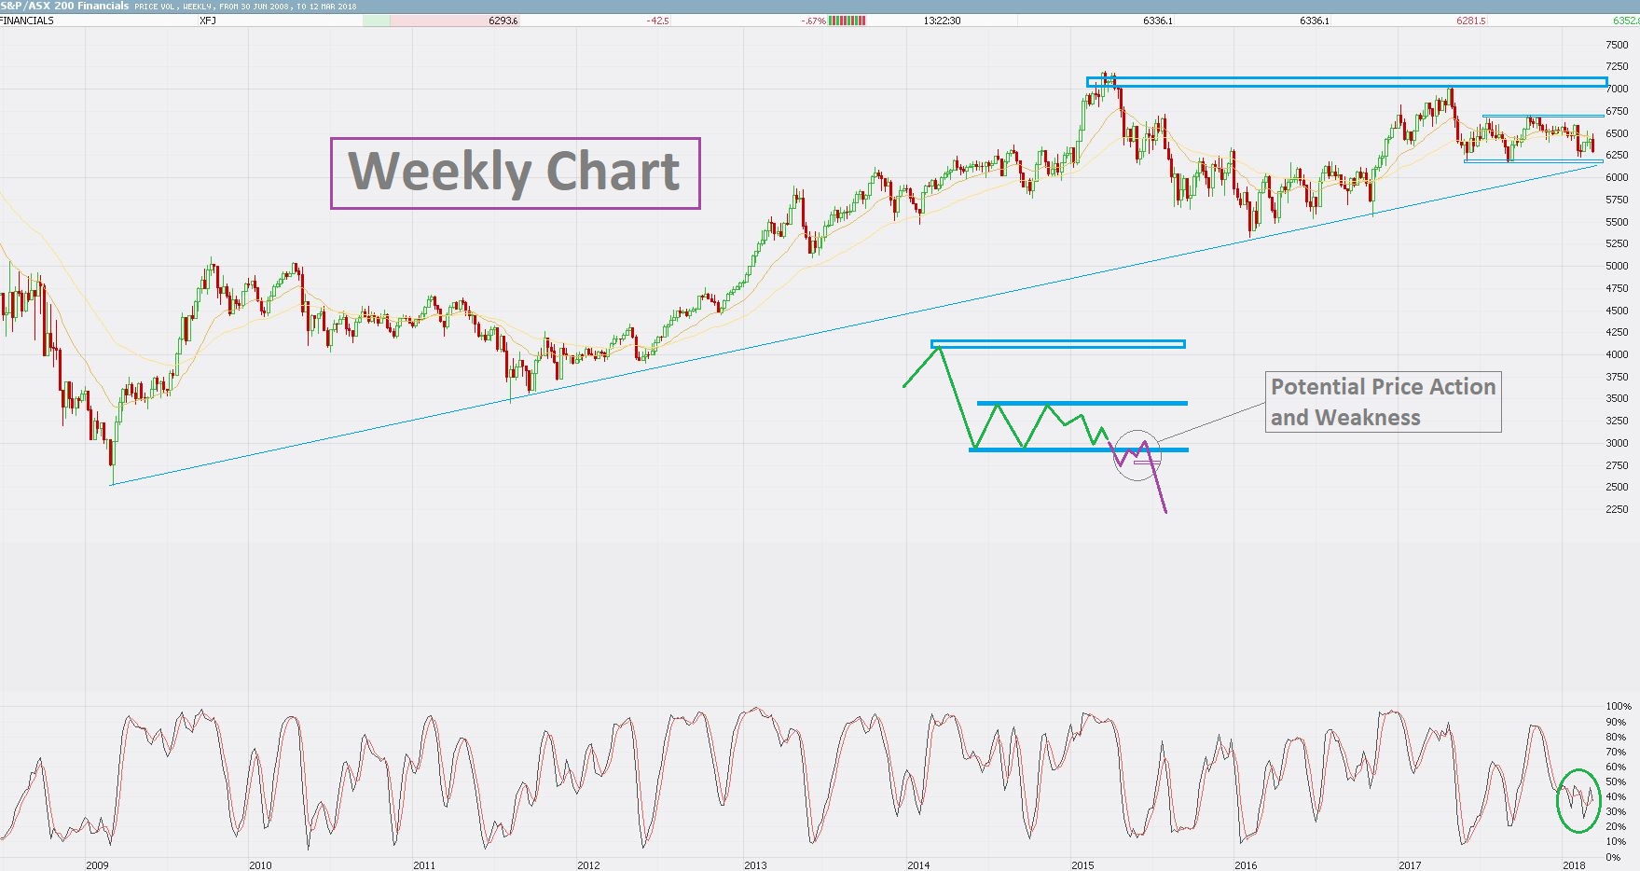Click the 6000 price axis label
The image size is (1640, 871).
pos(1617,177)
